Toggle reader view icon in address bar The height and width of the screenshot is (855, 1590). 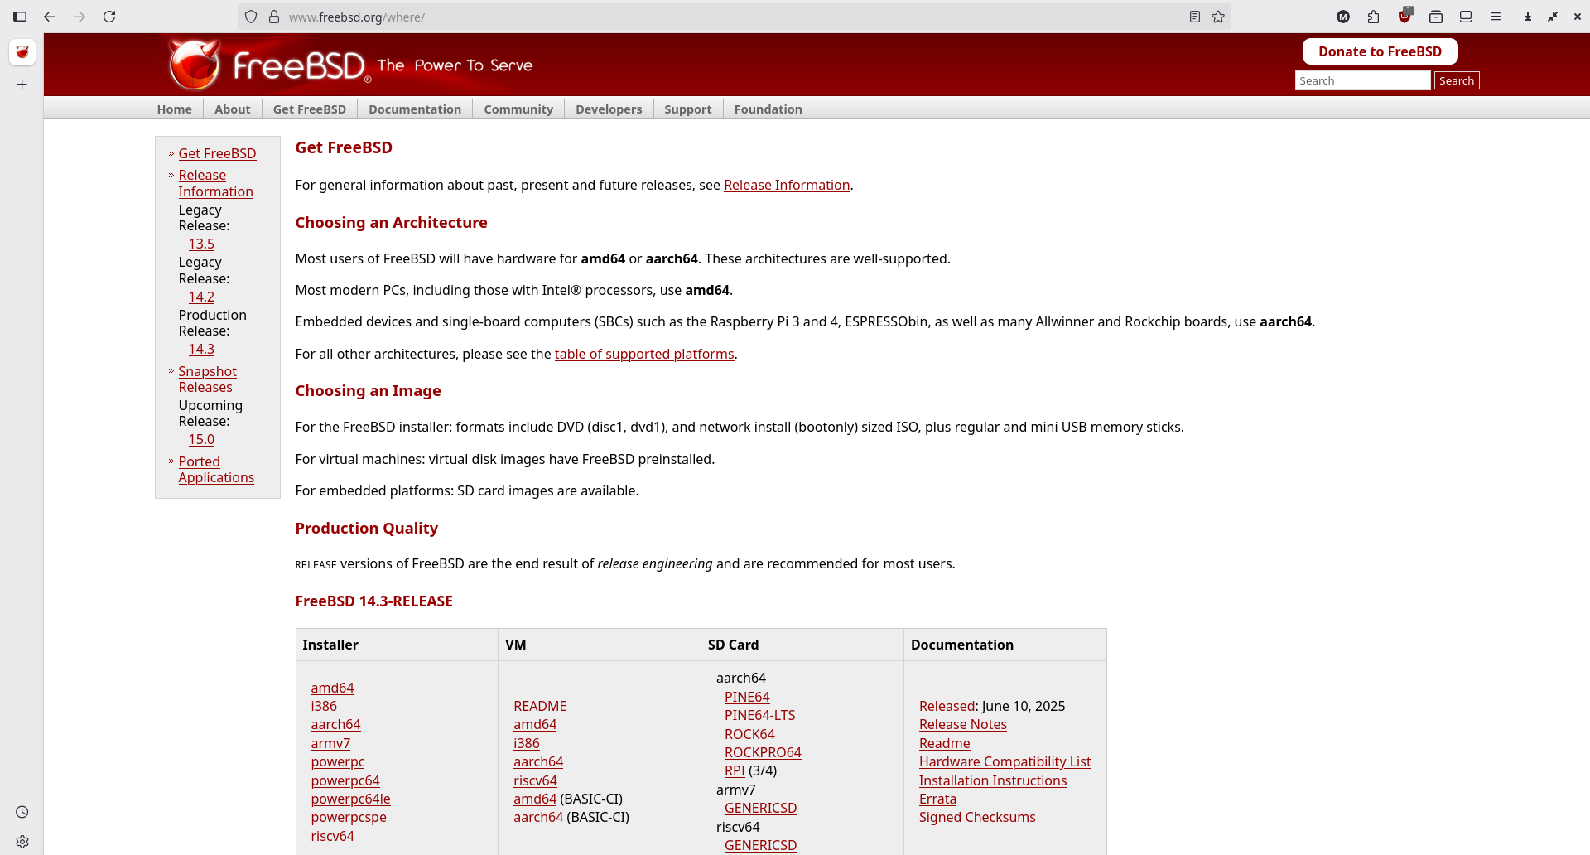pyautogui.click(x=1195, y=17)
